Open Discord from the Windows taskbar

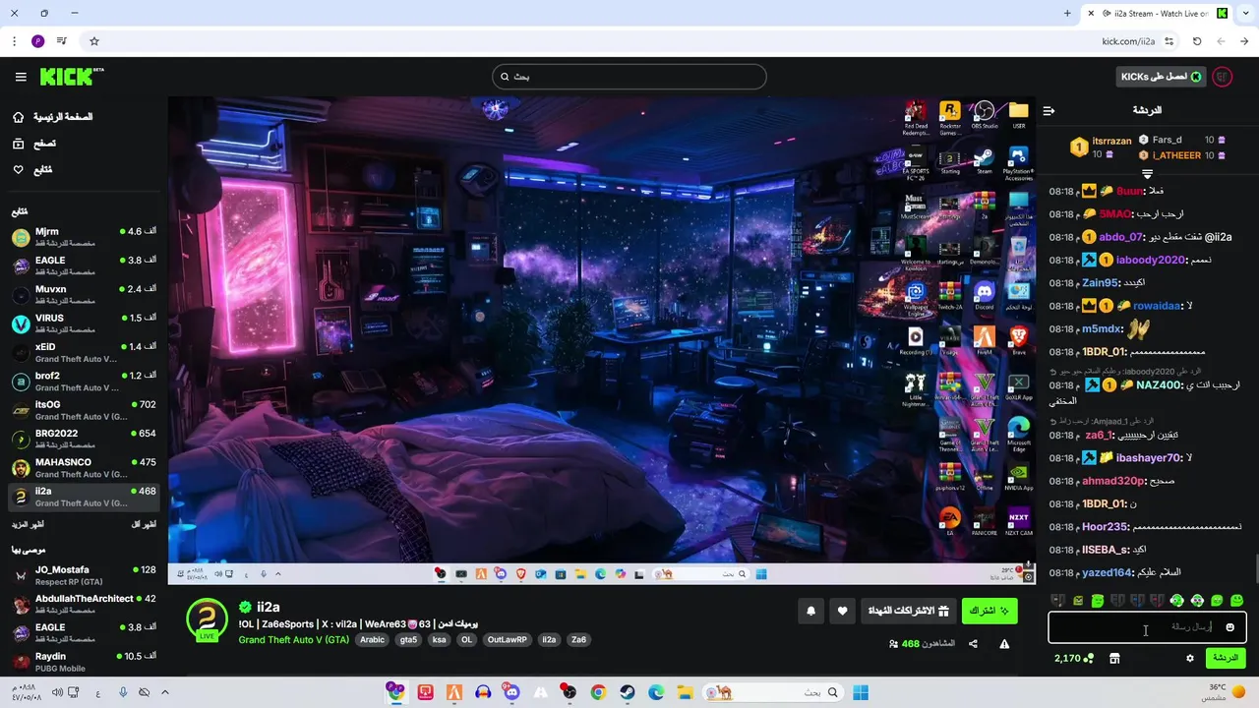[x=511, y=692]
